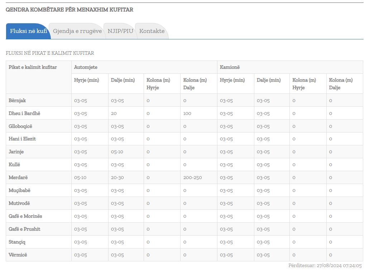
Task: Select the Jarinje row name
Action: (16, 152)
